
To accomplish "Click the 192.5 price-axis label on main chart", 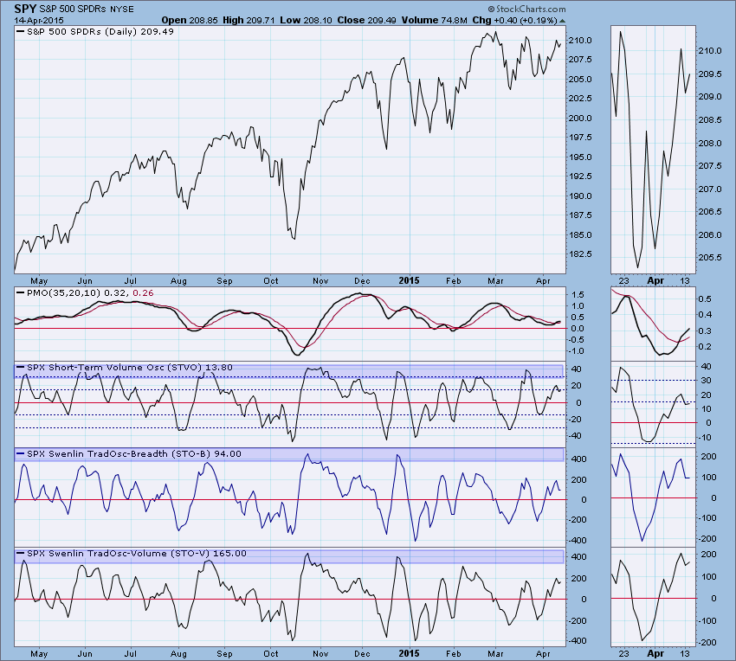I will click(581, 176).
